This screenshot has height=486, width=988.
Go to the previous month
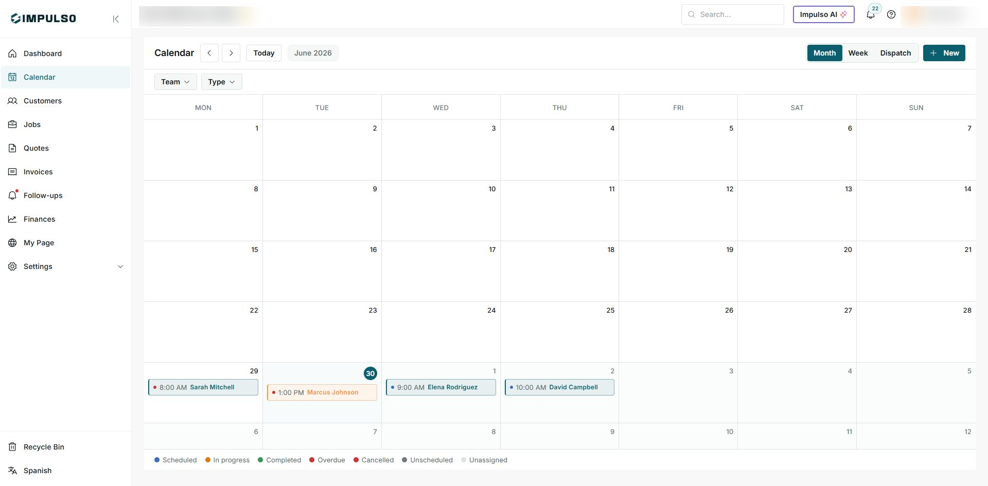(209, 53)
